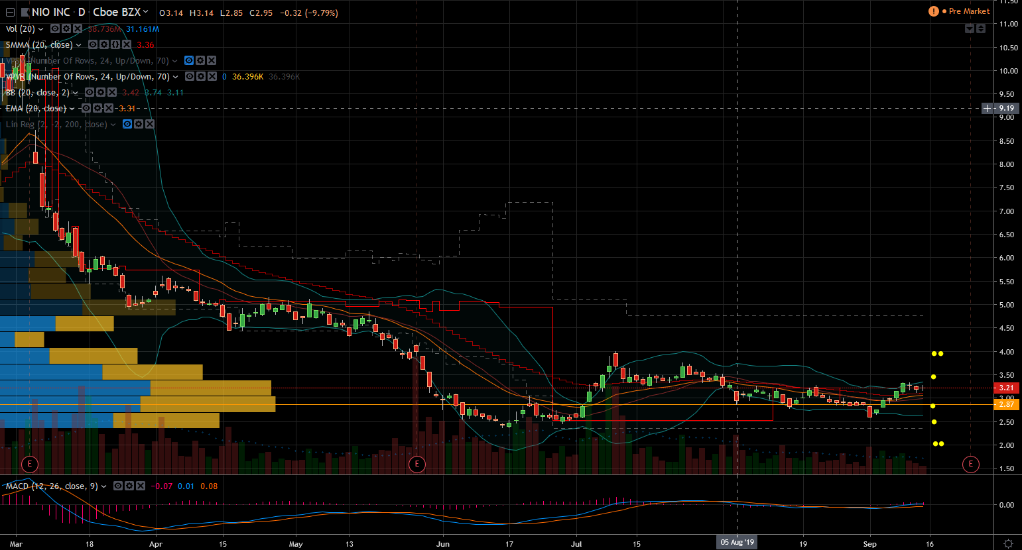Click the plus button beside 9.19 price label

coord(988,108)
